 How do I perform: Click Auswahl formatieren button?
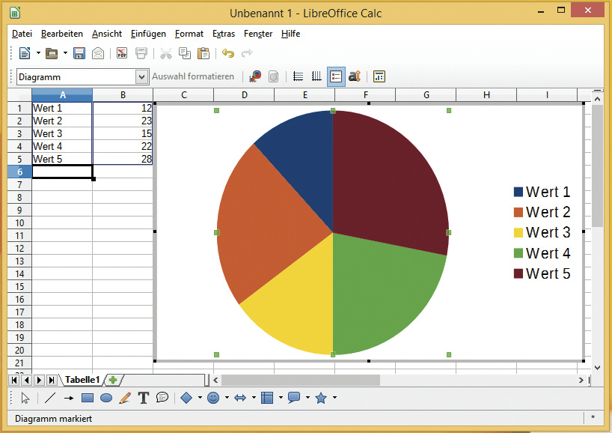[193, 76]
